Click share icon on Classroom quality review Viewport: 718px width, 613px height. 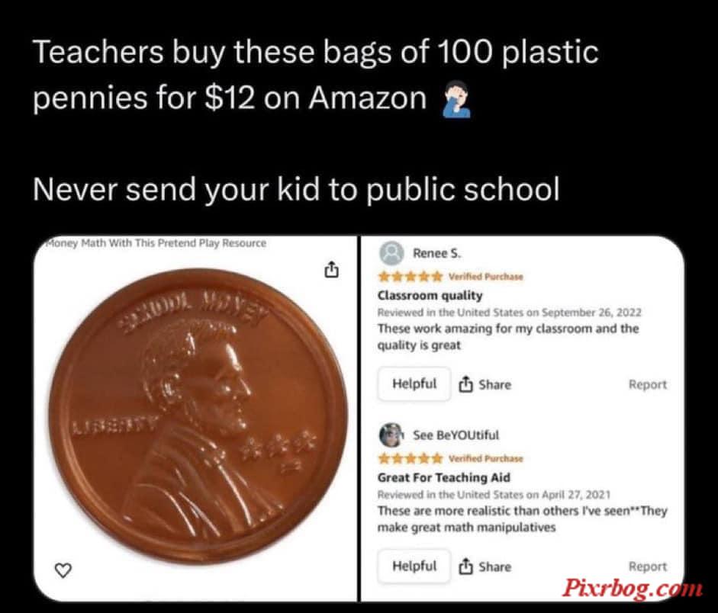point(465,384)
